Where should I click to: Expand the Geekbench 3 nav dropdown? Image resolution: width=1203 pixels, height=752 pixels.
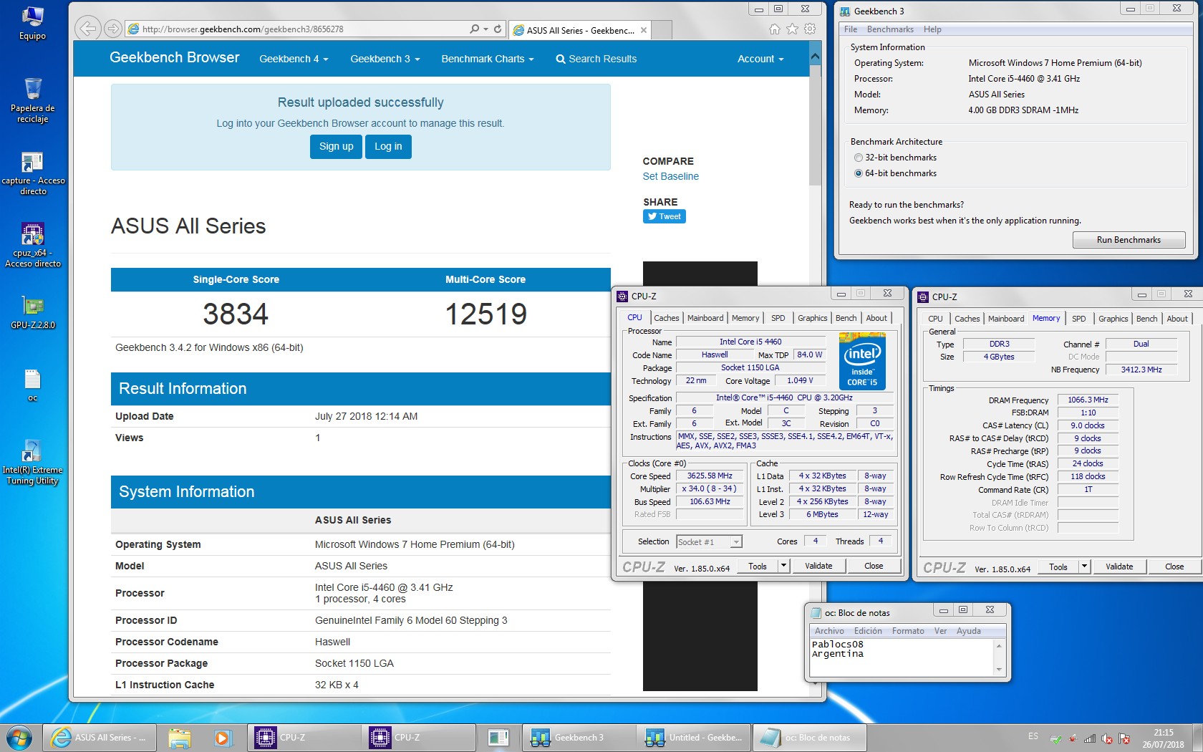pyautogui.click(x=385, y=59)
